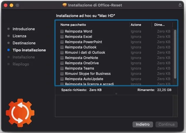Viewport: 186px width, 133px height.
Task: Click the Dime... column header
Action: pyautogui.click(x=160, y=25)
